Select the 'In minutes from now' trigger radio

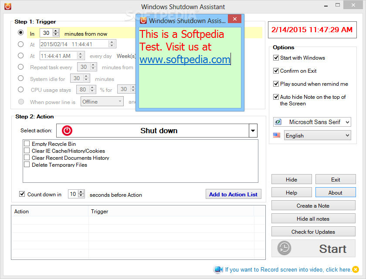tap(21, 32)
